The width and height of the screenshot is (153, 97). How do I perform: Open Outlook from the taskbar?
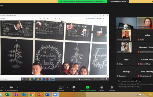pos(24,95)
